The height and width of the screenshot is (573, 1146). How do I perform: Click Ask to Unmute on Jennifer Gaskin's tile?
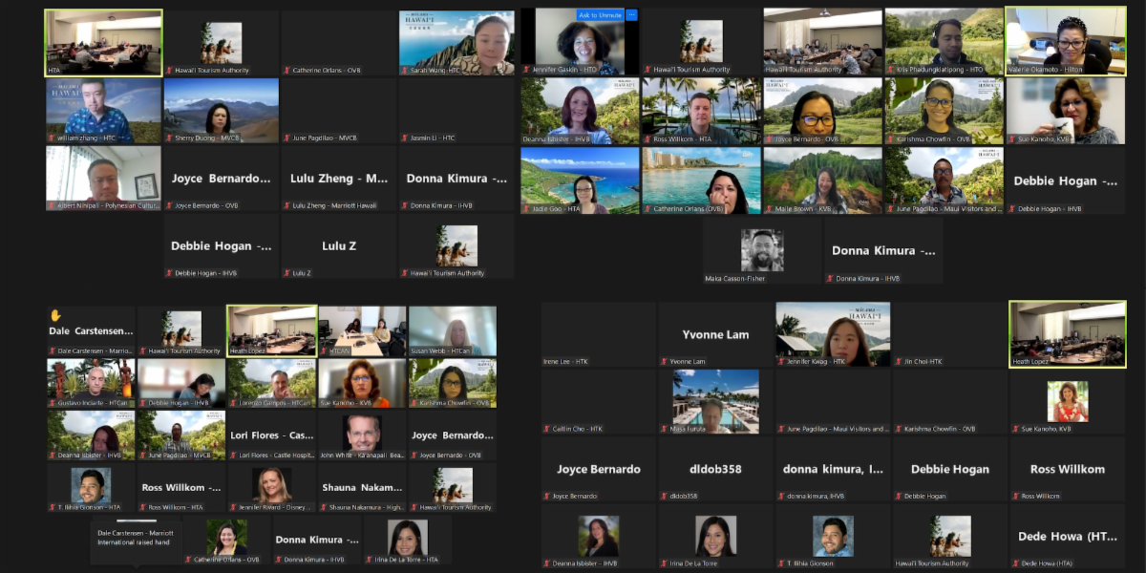point(600,15)
